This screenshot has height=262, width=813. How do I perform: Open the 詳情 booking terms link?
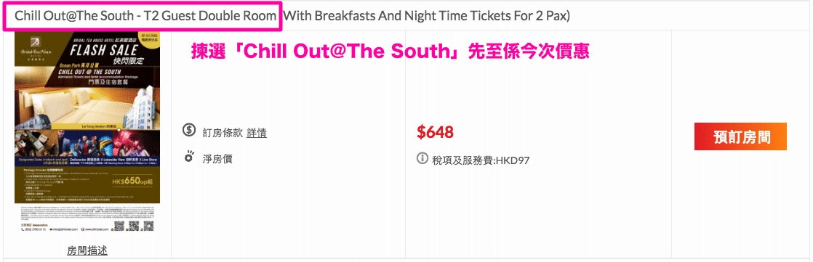pyautogui.click(x=257, y=133)
